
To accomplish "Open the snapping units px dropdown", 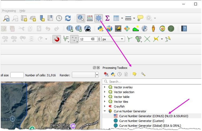I will point(113,39).
